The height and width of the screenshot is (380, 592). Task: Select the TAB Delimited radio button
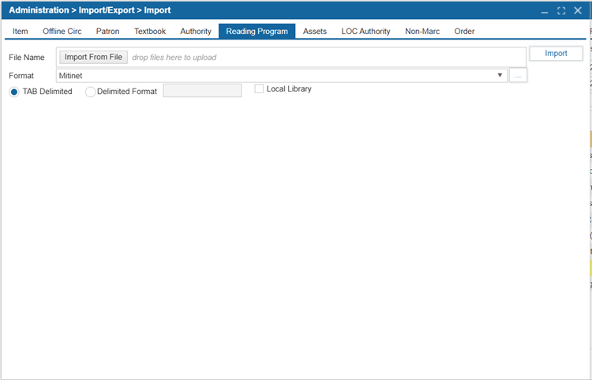tap(15, 92)
